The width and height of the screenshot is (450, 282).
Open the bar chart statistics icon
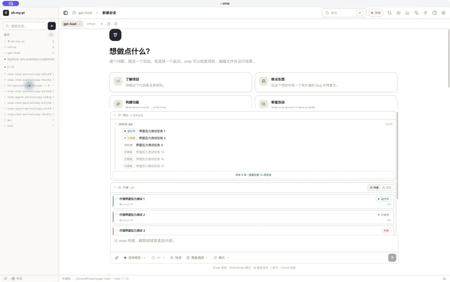407,13
